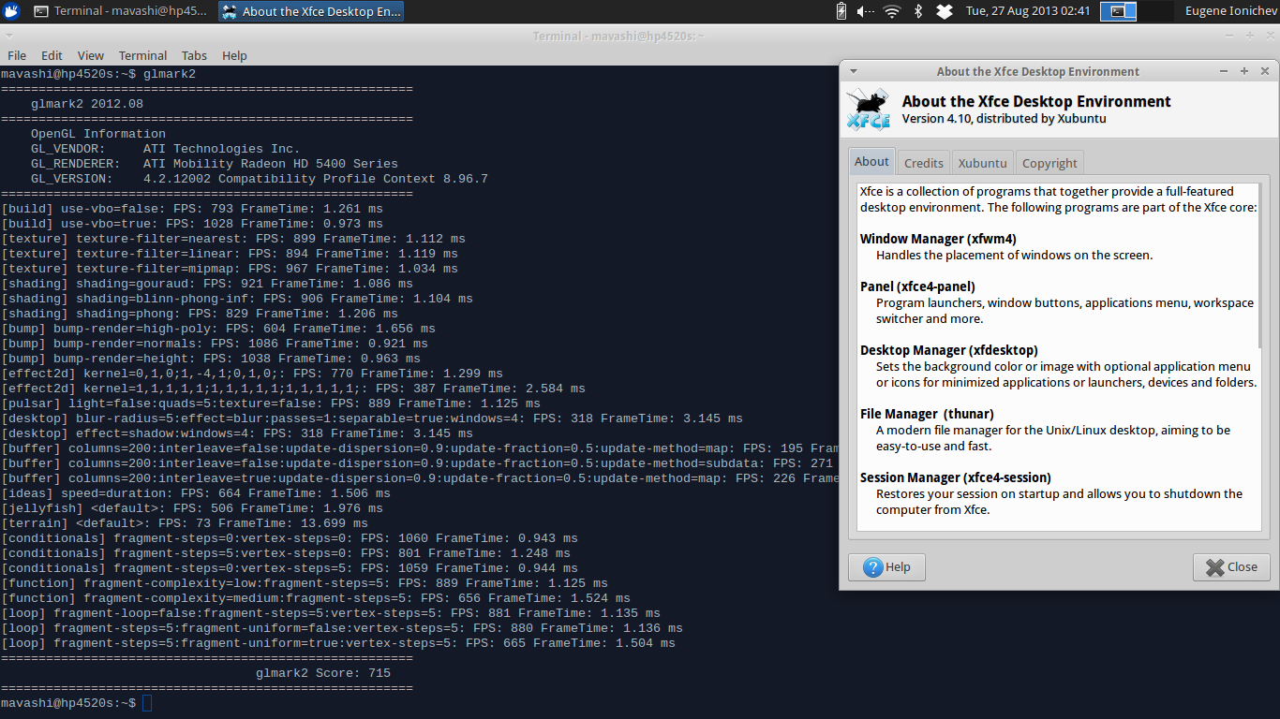Open the Terminal menu in the menu bar
This screenshot has height=719, width=1280.
click(x=142, y=55)
